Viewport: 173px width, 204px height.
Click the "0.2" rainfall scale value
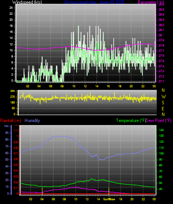coord(16,182)
